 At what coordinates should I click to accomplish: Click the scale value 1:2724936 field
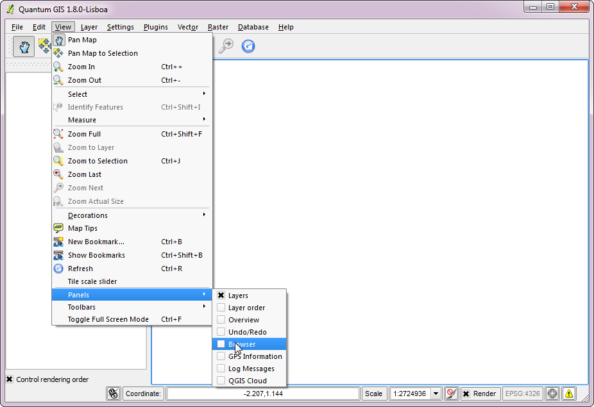pos(411,394)
